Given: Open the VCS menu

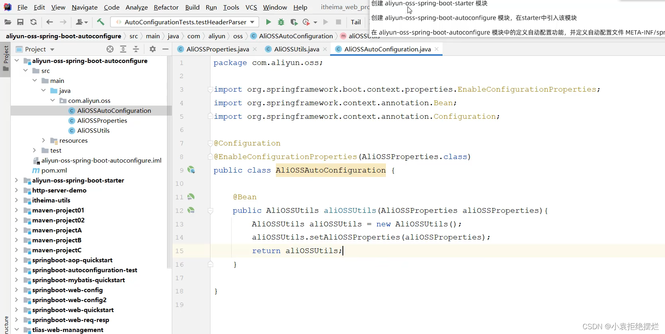Looking at the screenshot, I should click(x=251, y=7).
